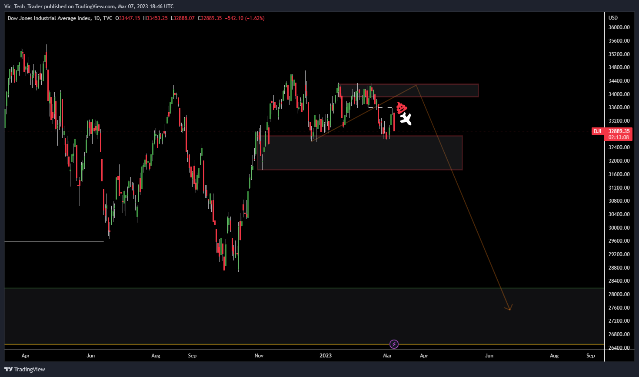Click the 2023 time axis label
639x377 pixels.
tap(326, 356)
